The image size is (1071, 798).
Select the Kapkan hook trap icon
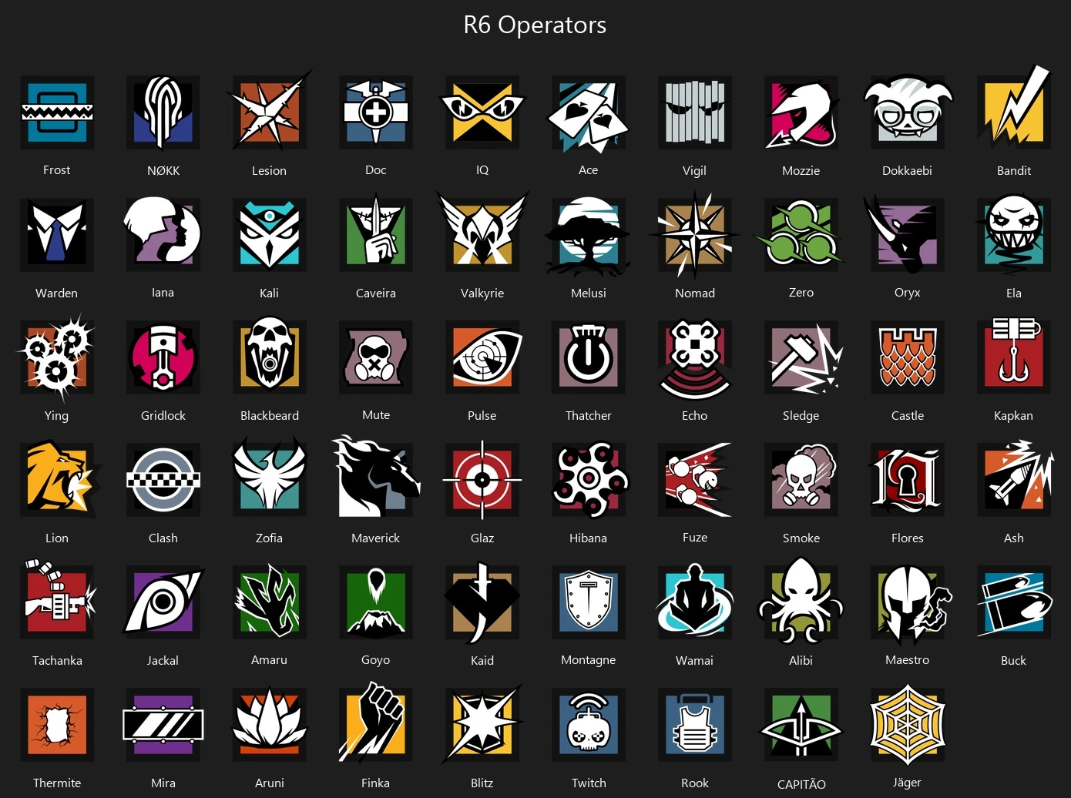[1014, 355]
